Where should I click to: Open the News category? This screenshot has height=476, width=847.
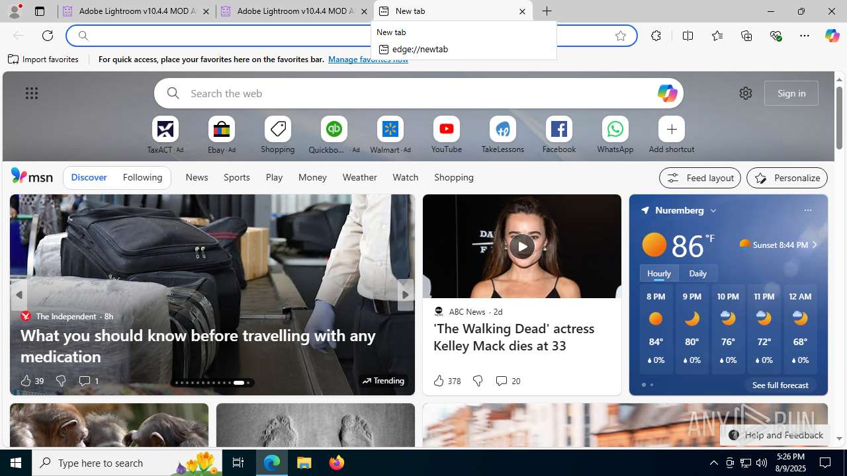click(x=197, y=177)
